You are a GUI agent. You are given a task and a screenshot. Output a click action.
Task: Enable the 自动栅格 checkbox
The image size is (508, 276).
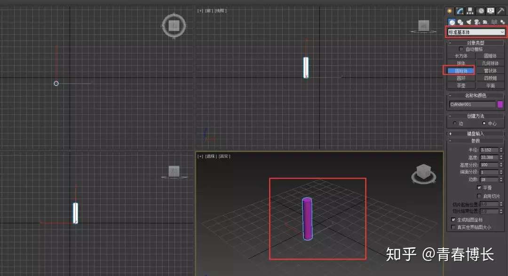pos(461,49)
